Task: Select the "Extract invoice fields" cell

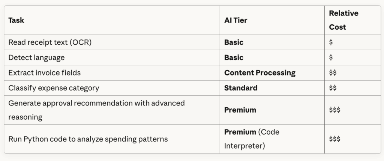Action: [x=44, y=72]
